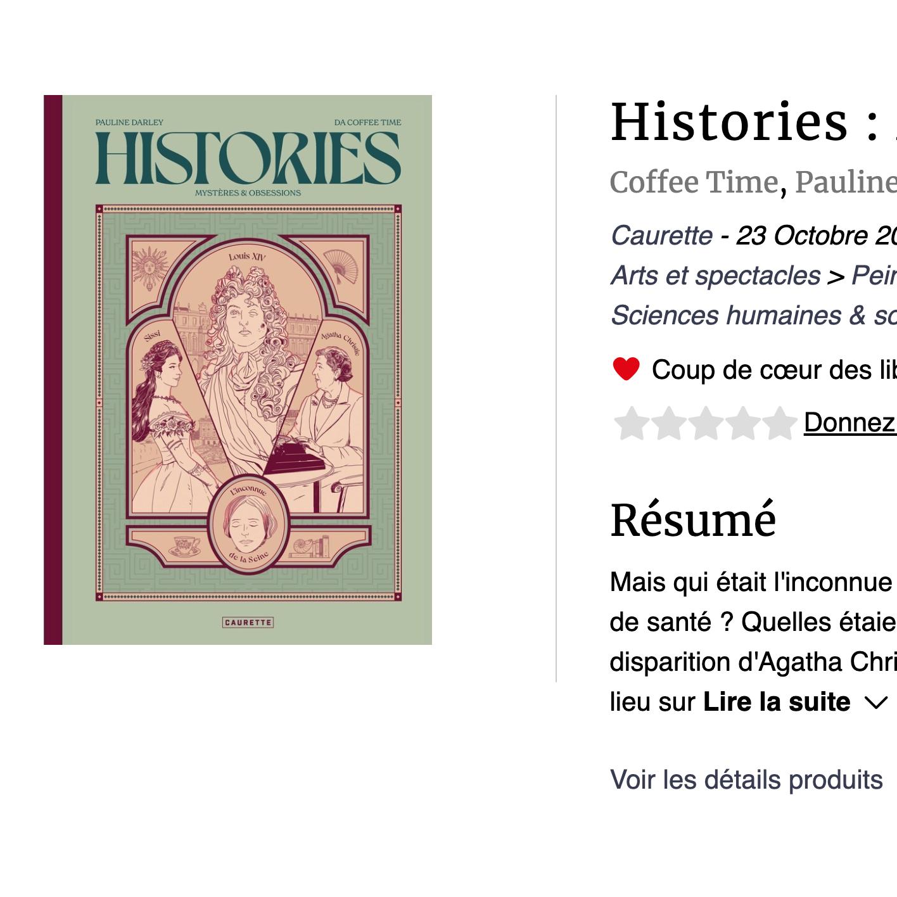Image resolution: width=897 pixels, height=897 pixels.
Task: Open the author Coffee Time page
Action: coord(691,183)
